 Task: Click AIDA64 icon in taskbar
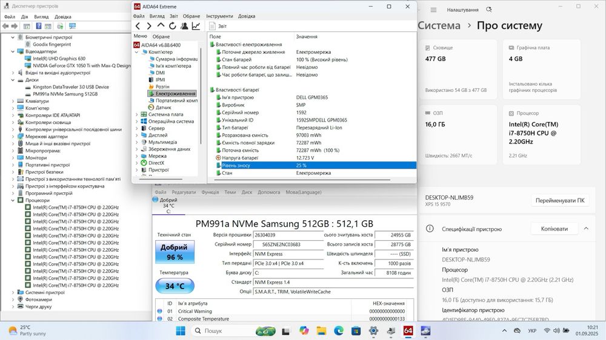coord(408,331)
